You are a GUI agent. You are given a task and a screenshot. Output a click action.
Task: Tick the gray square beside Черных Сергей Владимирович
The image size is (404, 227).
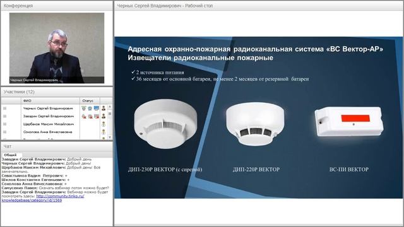point(4,108)
